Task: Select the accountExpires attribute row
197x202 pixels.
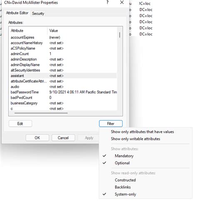Action: click(64, 38)
